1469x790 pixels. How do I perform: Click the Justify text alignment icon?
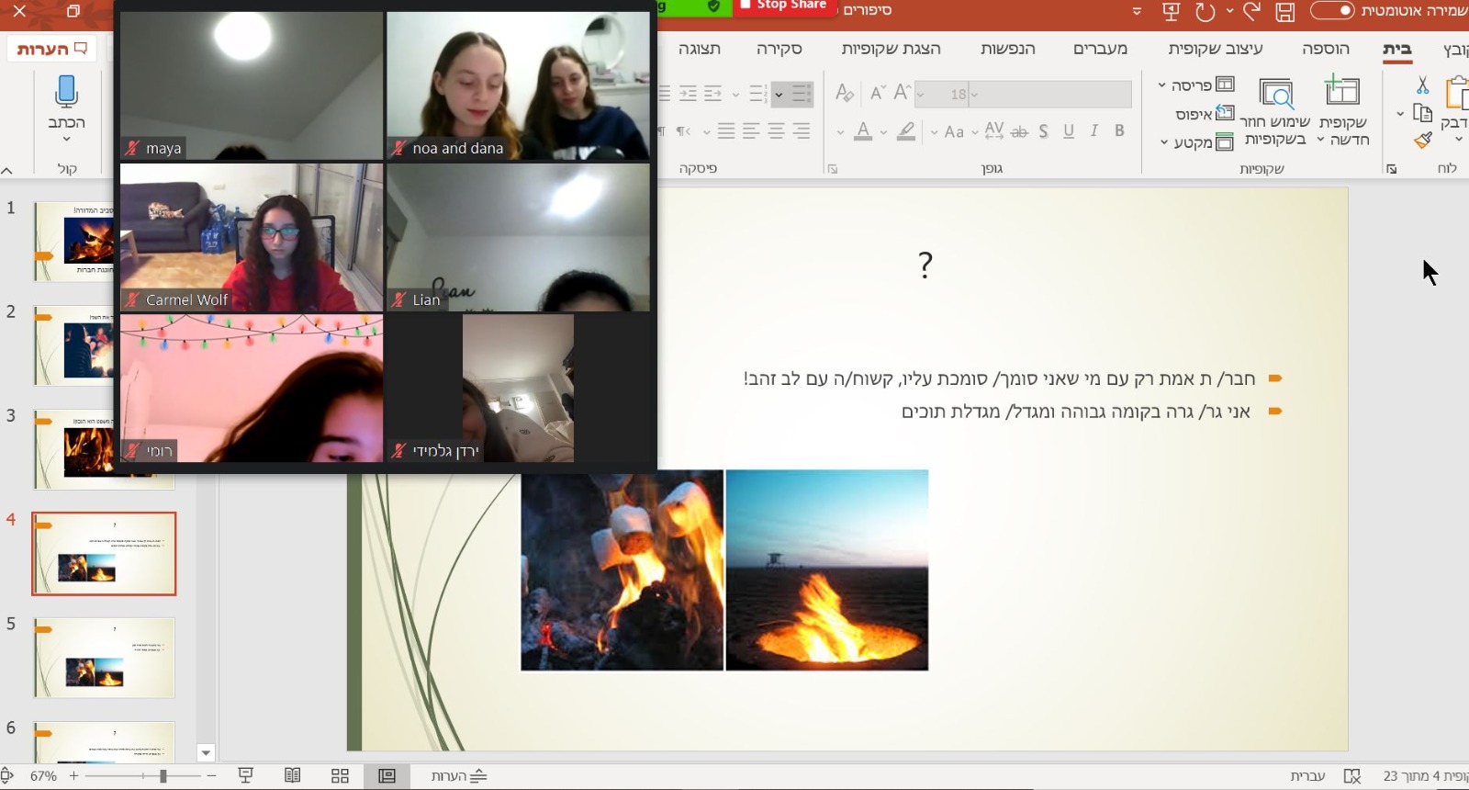(726, 131)
